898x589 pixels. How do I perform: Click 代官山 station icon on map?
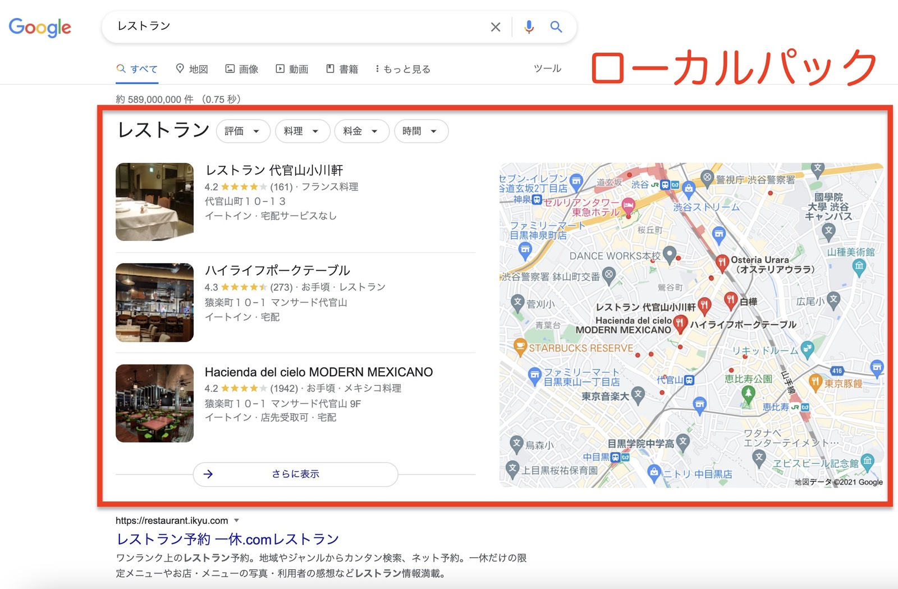pyautogui.click(x=689, y=380)
